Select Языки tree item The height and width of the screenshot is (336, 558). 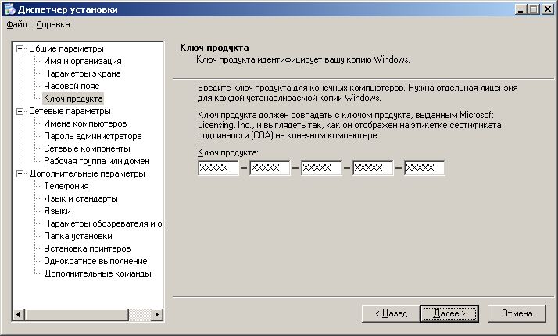57,211
